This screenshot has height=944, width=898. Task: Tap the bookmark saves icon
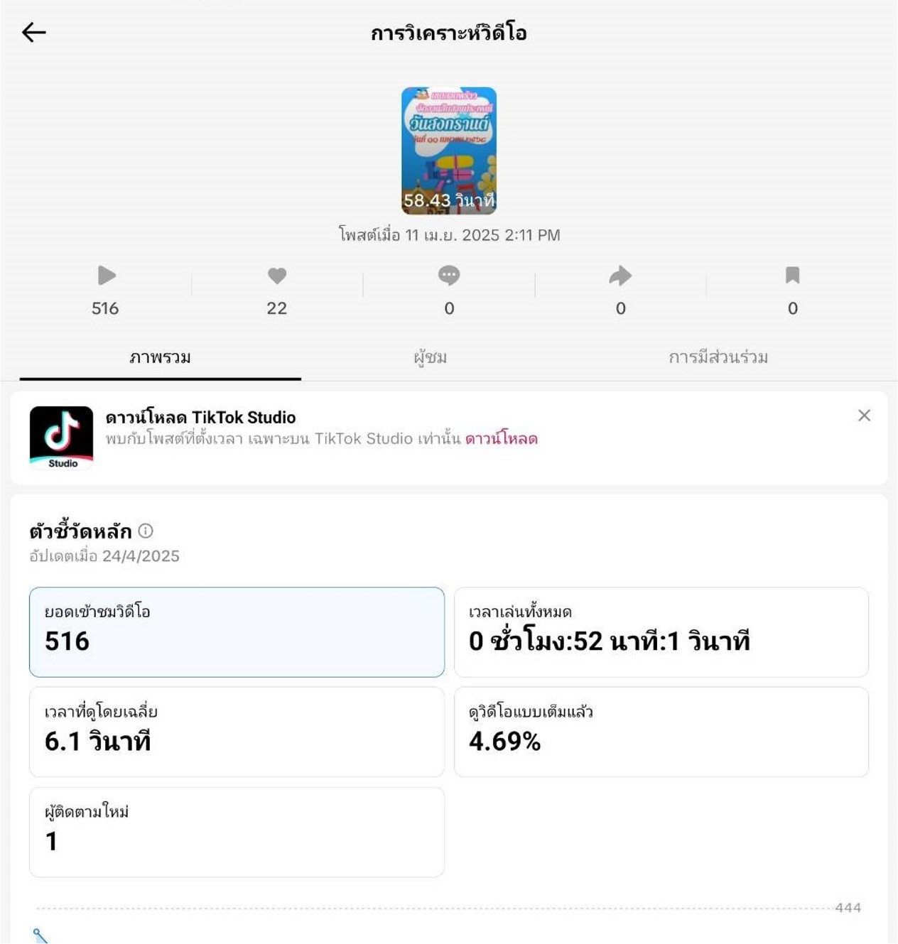point(793,276)
